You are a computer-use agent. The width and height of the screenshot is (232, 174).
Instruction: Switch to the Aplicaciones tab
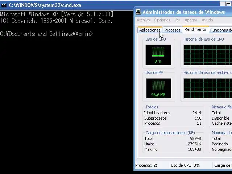click(x=150, y=30)
